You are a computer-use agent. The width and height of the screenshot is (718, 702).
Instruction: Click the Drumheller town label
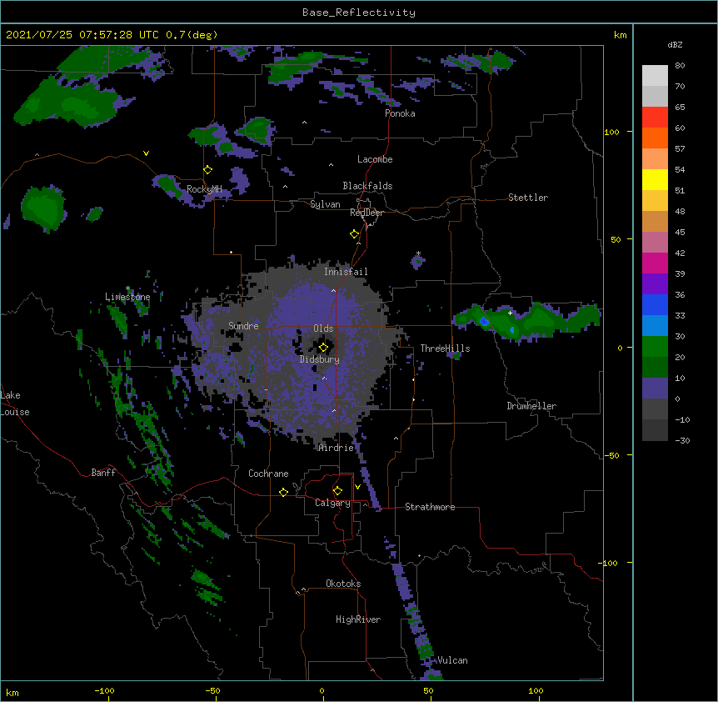(x=531, y=406)
